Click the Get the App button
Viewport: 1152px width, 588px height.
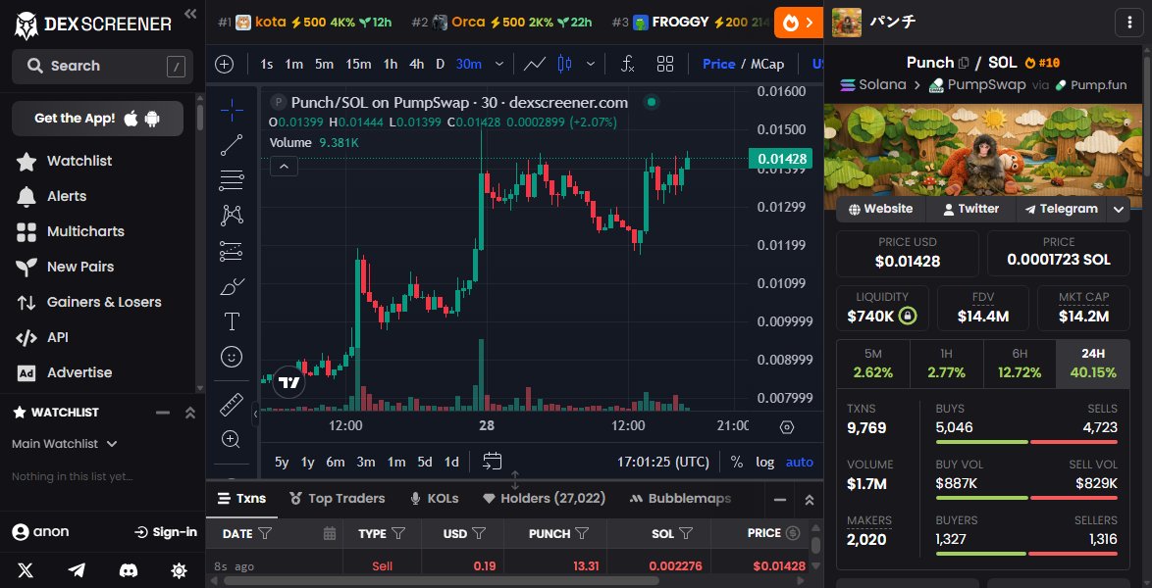tap(97, 119)
